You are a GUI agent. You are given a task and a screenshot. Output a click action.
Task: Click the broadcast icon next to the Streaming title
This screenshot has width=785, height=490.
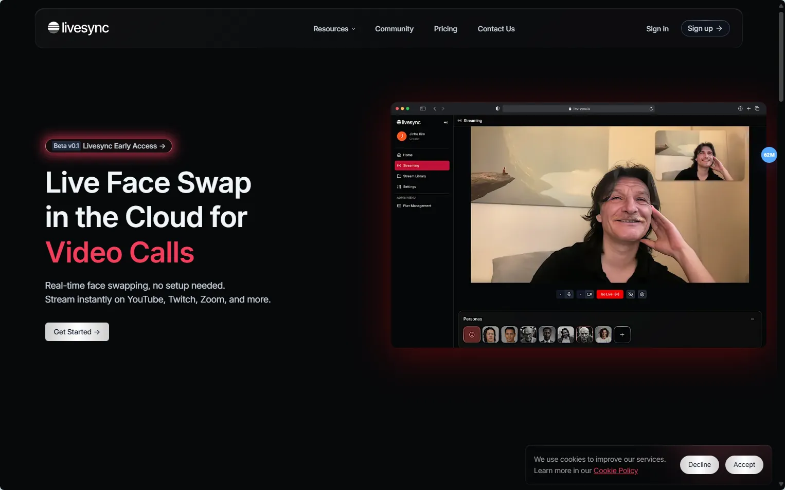coord(459,121)
